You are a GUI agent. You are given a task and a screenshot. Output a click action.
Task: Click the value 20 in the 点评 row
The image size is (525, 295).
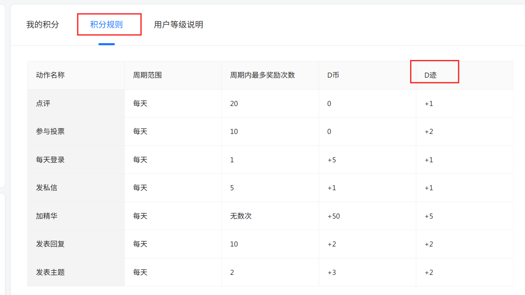pyautogui.click(x=234, y=104)
